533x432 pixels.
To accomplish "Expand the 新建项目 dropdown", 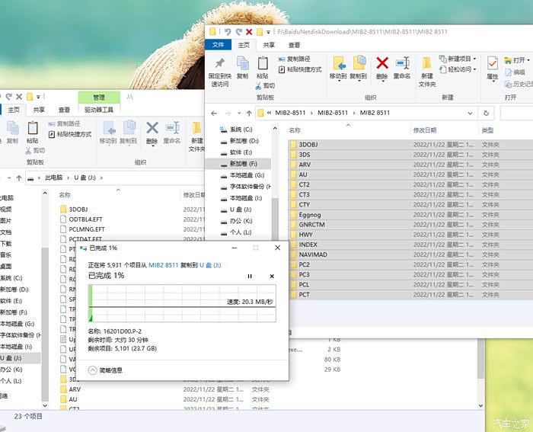I will click(x=461, y=59).
